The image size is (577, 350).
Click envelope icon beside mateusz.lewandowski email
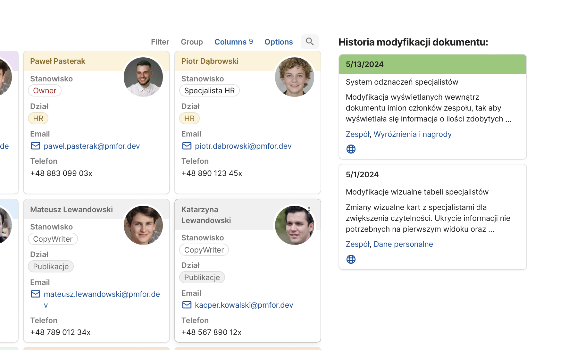(x=36, y=294)
